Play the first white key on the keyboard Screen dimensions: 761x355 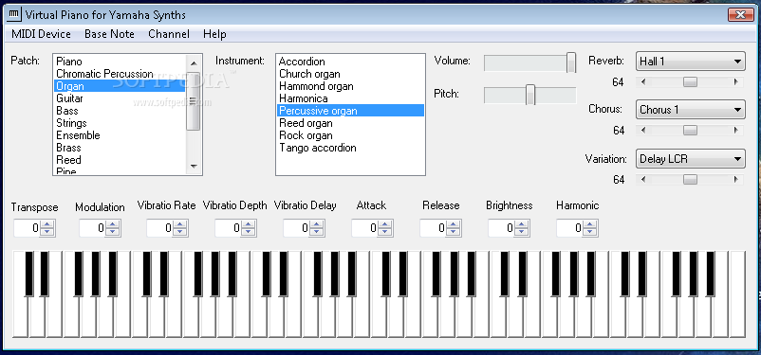[20, 317]
